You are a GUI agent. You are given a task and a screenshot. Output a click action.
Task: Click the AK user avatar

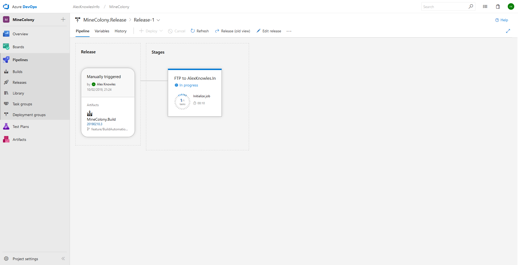511,7
